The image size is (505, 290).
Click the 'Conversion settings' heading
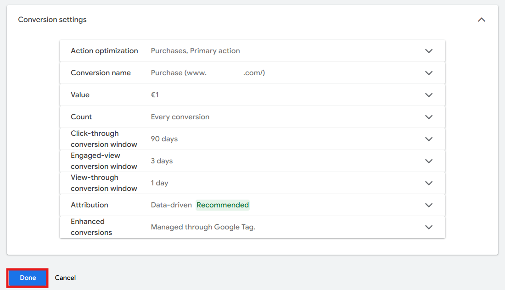(52, 20)
